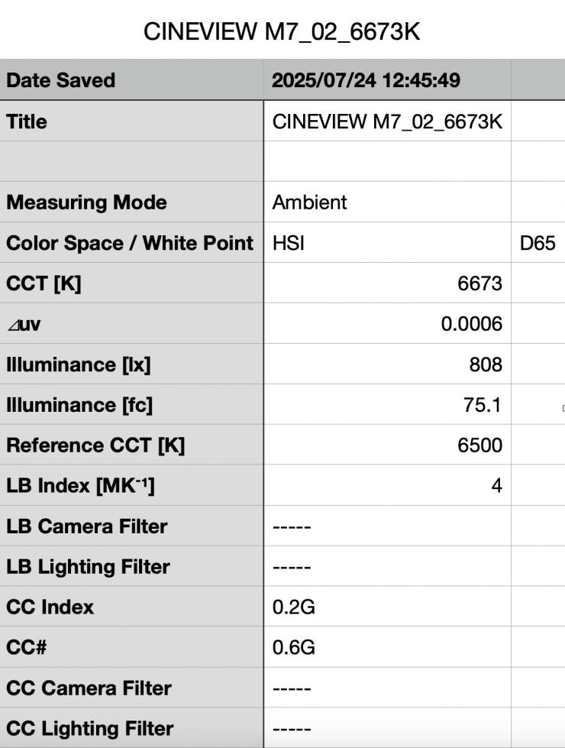565x748 pixels.
Task: Click the LB Index value 4 cell
Action: point(387,486)
